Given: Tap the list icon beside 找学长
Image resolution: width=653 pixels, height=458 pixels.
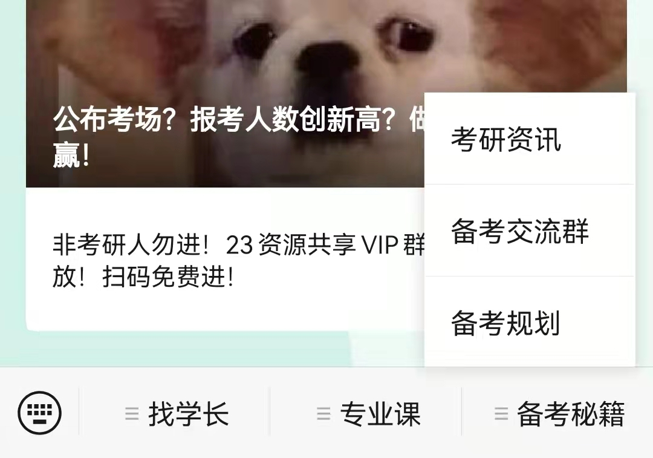Looking at the screenshot, I should click(x=132, y=413).
